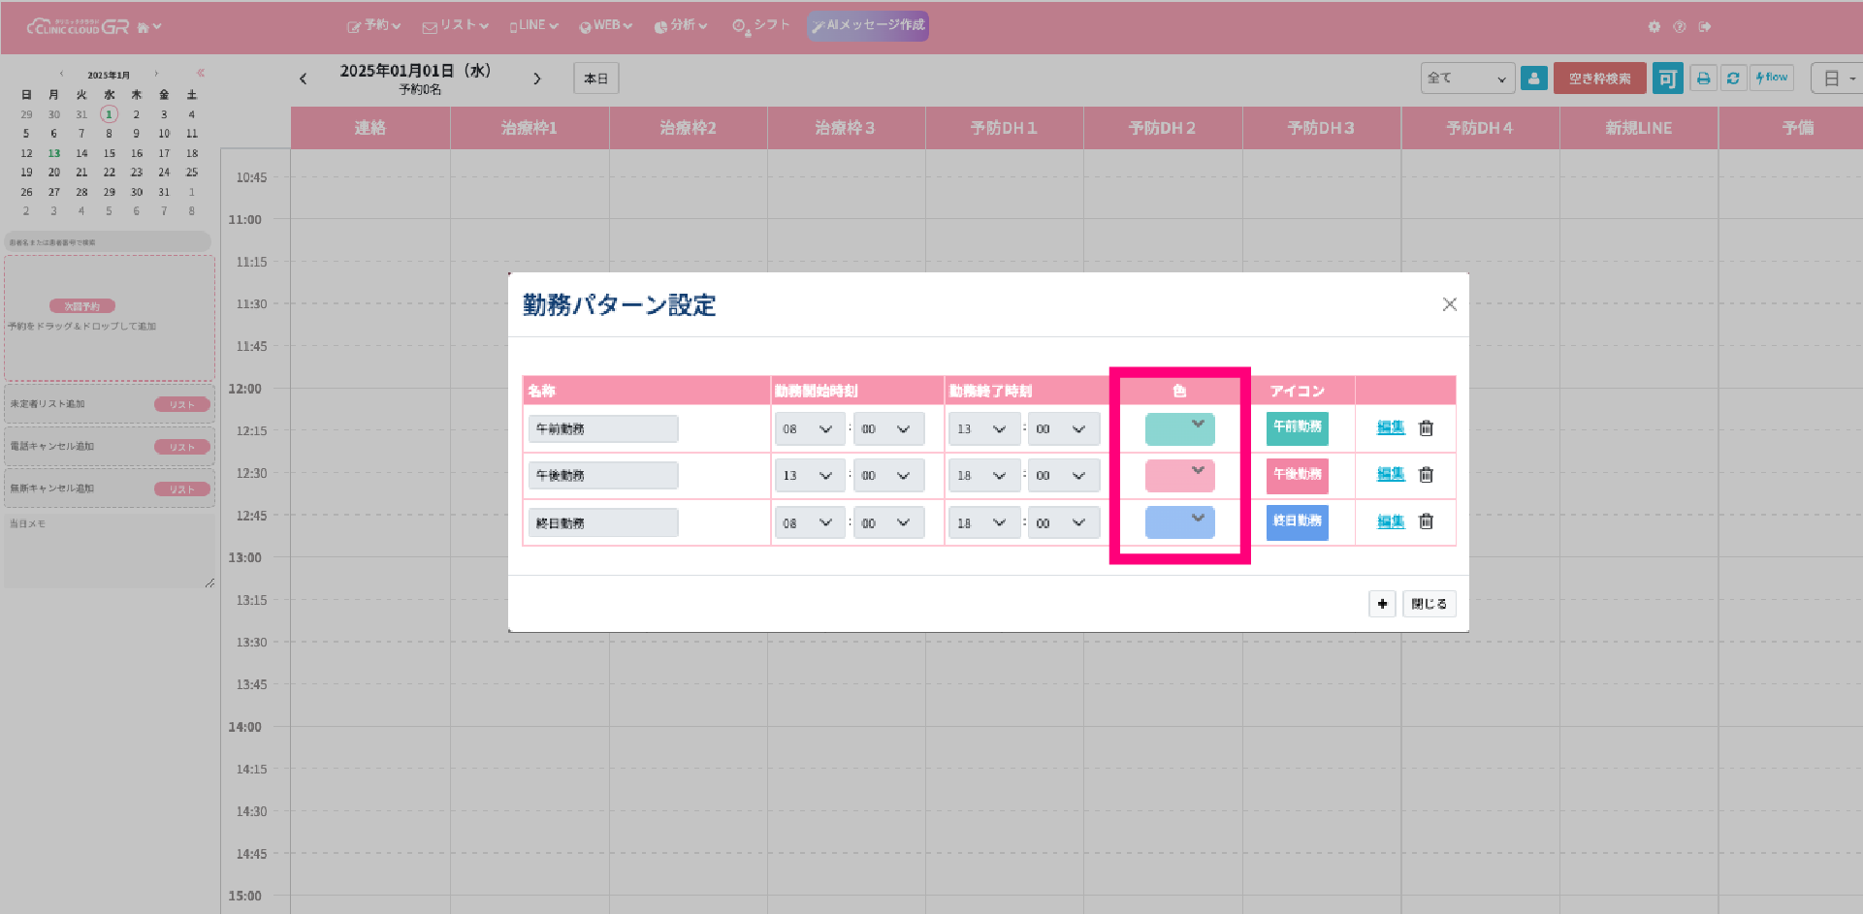Pick the blue color swatch for 終日勤務

pos(1179,522)
